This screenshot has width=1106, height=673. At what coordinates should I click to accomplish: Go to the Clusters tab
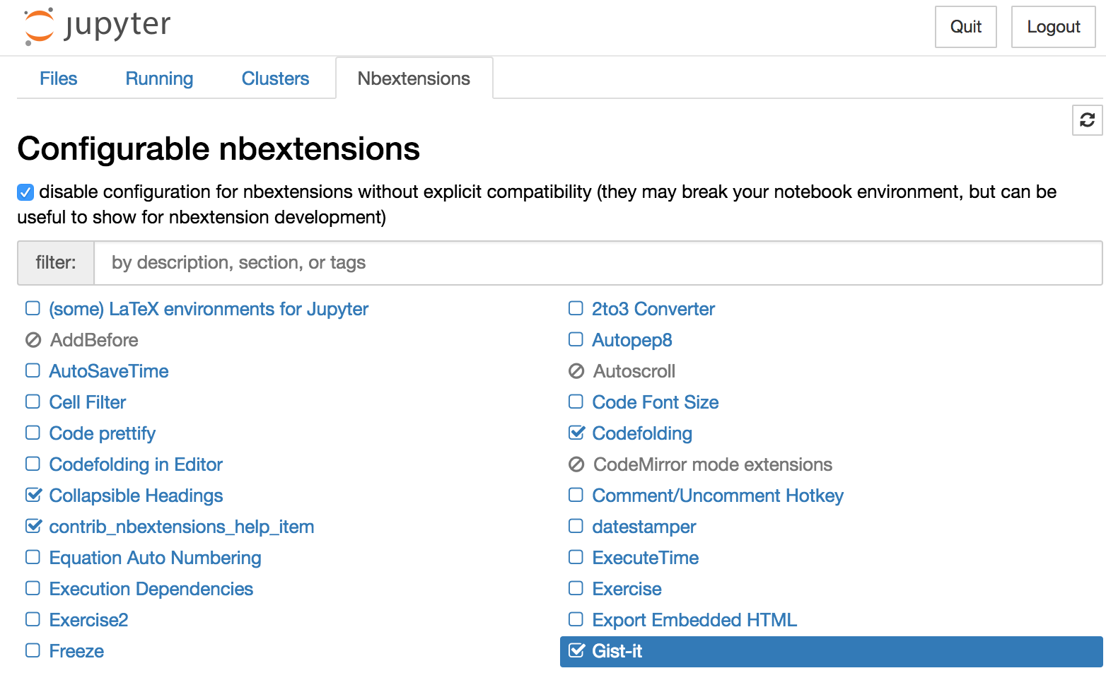275,78
